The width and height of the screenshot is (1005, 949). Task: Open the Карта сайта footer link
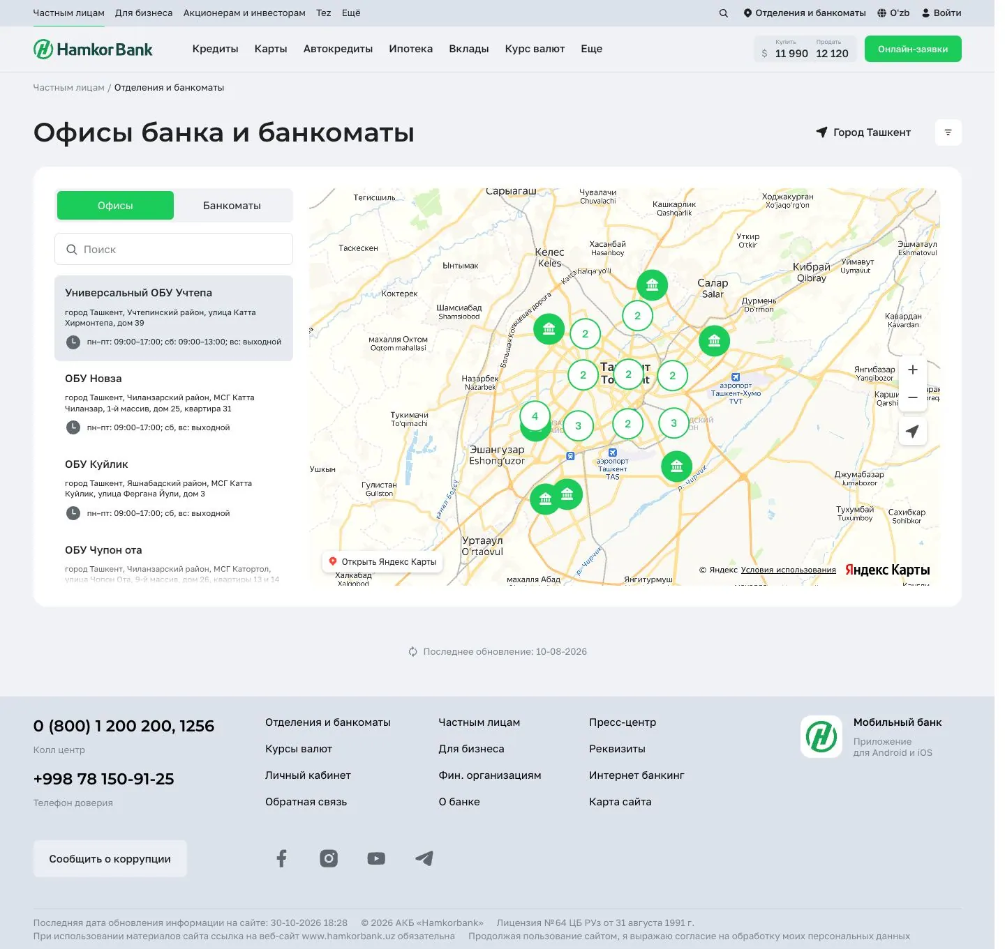pyautogui.click(x=620, y=802)
